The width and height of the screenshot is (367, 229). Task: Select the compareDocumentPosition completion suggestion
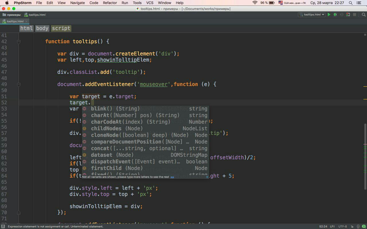(145, 142)
